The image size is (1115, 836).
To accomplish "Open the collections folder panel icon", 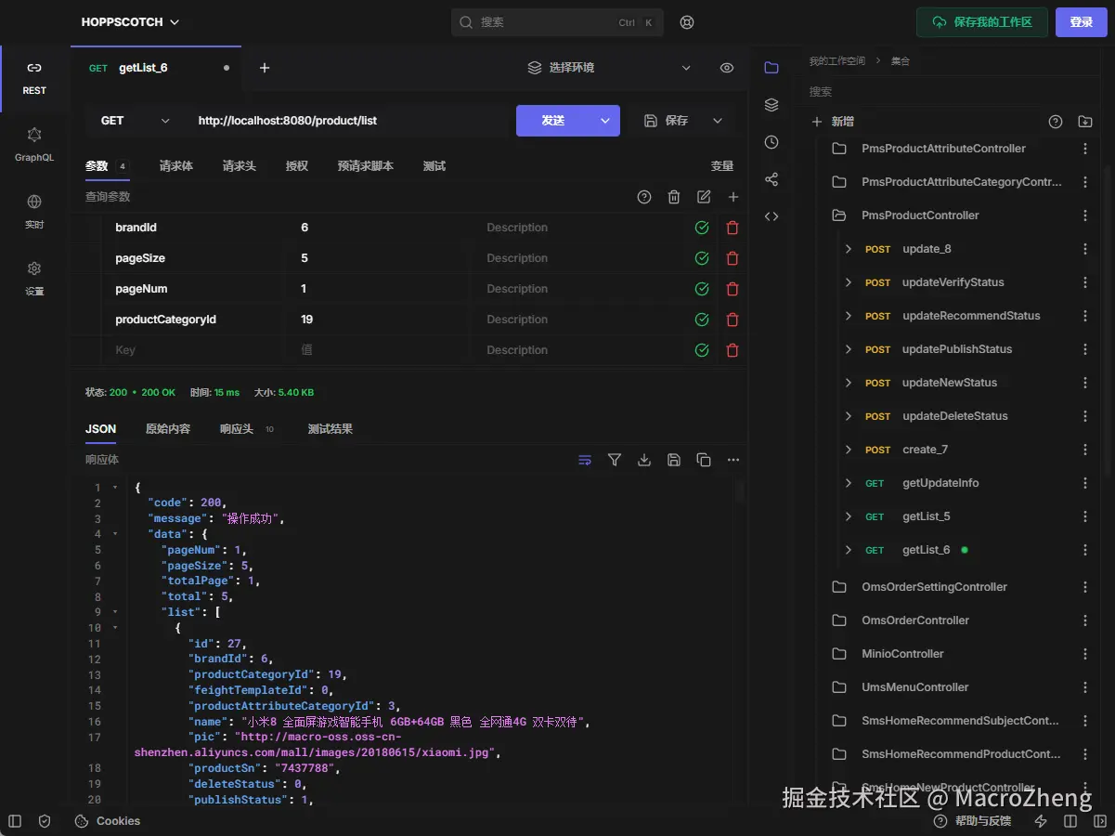I will [771, 68].
